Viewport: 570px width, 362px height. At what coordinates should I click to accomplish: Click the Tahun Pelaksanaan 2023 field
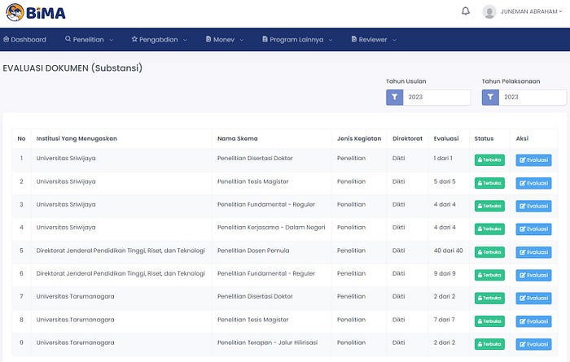pyautogui.click(x=533, y=98)
